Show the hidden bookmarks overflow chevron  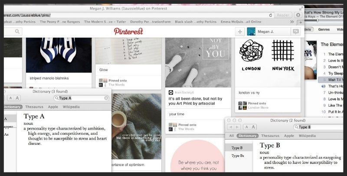point(292,22)
